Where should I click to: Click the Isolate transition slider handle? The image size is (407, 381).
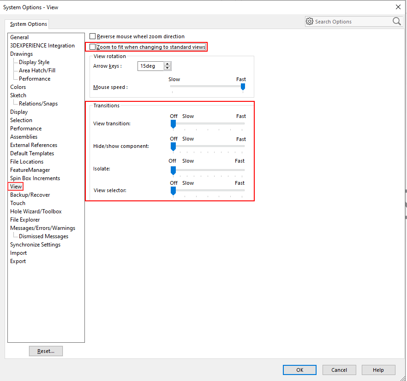(x=173, y=171)
